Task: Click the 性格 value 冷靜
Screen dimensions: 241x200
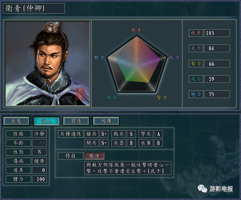Action: tap(39, 134)
